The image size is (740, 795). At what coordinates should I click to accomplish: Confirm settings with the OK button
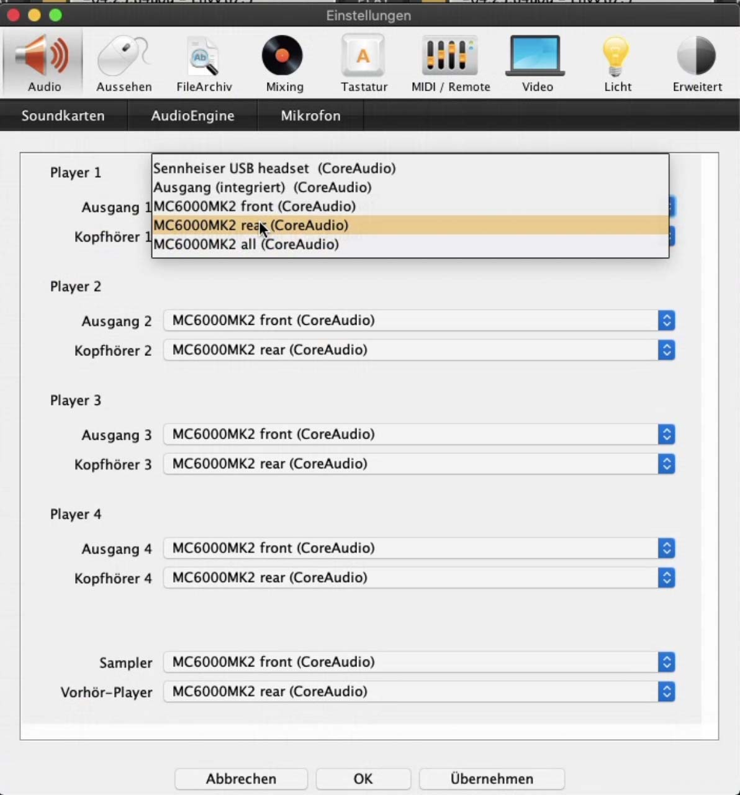(363, 779)
